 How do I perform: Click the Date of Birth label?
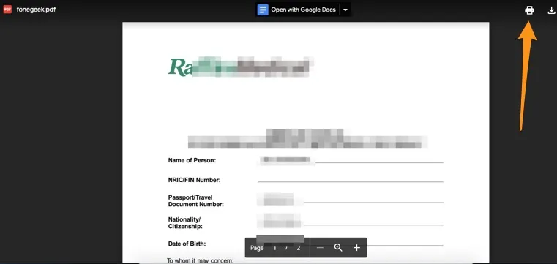click(x=187, y=244)
